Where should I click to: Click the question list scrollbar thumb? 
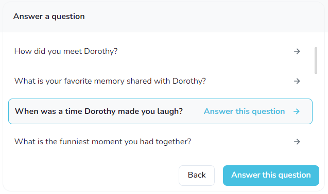coord(316,61)
